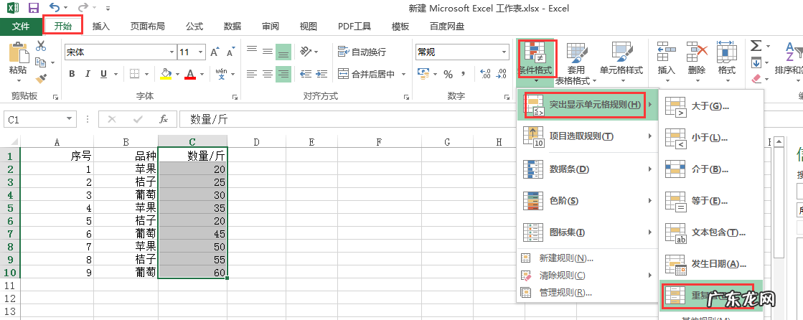The width and height of the screenshot is (803, 320).
Task: Click the Format Painter brush icon
Action: 41,79
